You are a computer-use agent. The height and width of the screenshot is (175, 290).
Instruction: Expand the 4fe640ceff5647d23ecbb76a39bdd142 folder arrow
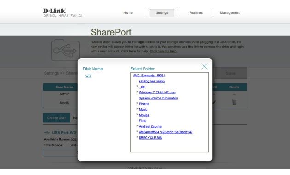[137, 131]
